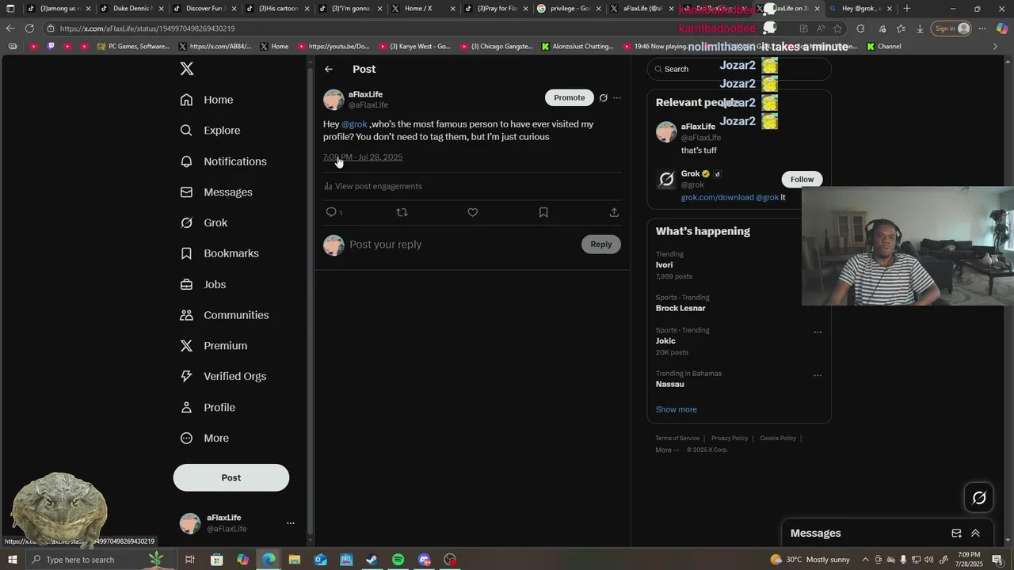Open the Kanye West bookmark
The height and width of the screenshot is (570, 1014).
415,47
